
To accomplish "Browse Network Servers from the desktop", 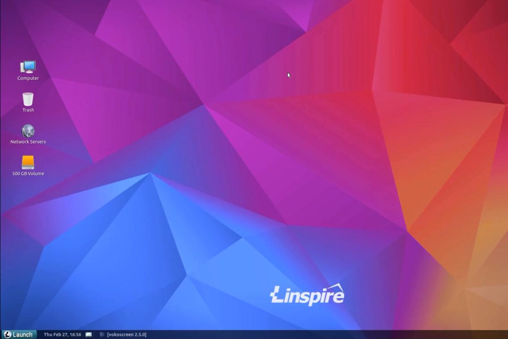I will [x=28, y=131].
